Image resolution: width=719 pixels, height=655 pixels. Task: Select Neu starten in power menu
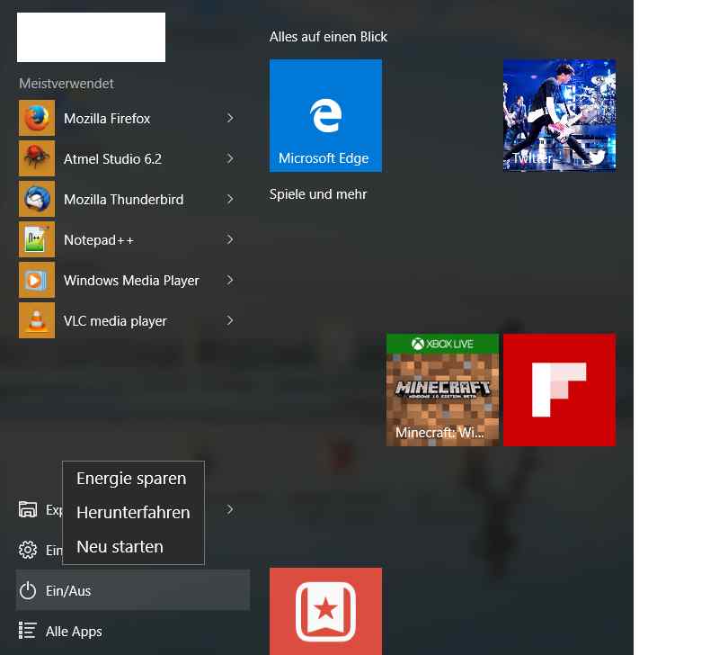coord(133,547)
